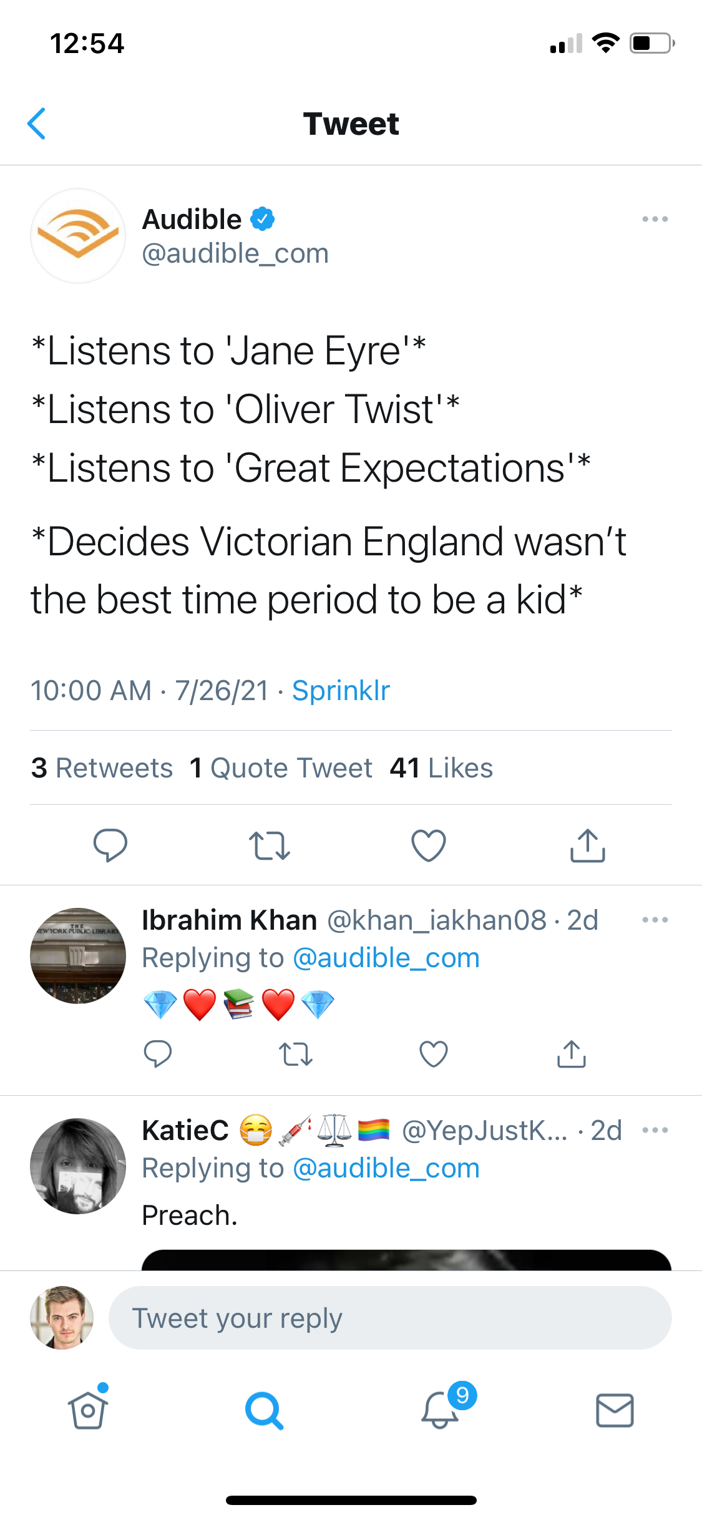Open the Sprinklr source link
This screenshot has width=702, height=1520.
[x=341, y=691]
